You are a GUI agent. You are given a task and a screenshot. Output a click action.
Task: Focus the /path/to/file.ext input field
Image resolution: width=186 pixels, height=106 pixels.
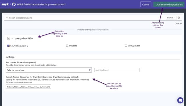pyautogui.click(x=117, y=70)
